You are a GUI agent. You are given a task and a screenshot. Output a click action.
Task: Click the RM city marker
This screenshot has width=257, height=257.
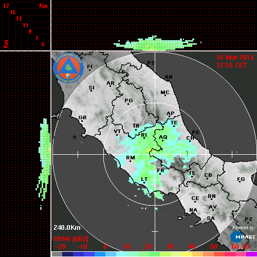pos(131,161)
